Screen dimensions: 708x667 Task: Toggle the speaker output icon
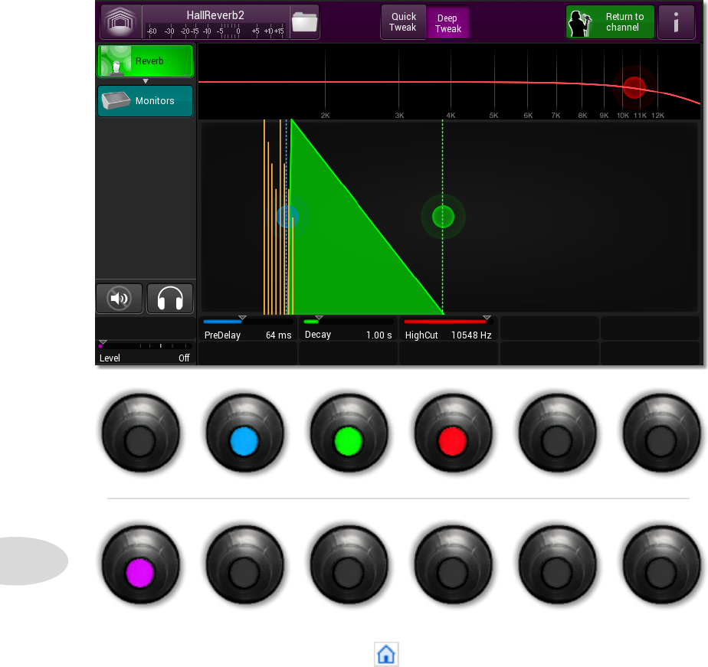(120, 299)
